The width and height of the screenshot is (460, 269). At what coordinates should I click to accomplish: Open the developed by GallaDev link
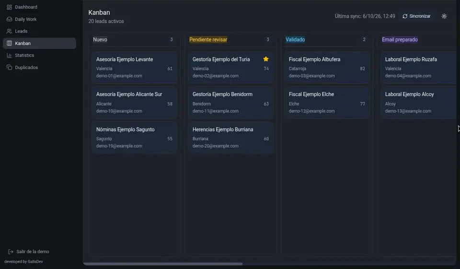[23, 261]
